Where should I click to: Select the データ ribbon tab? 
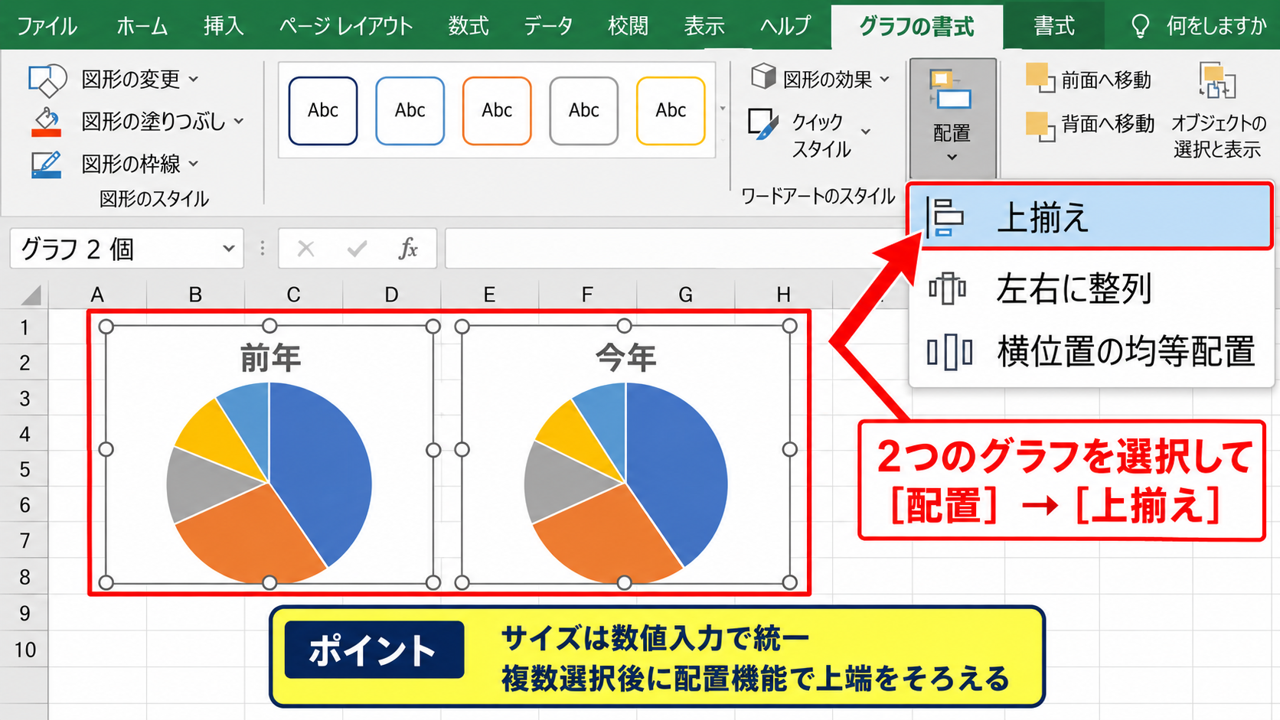548,26
